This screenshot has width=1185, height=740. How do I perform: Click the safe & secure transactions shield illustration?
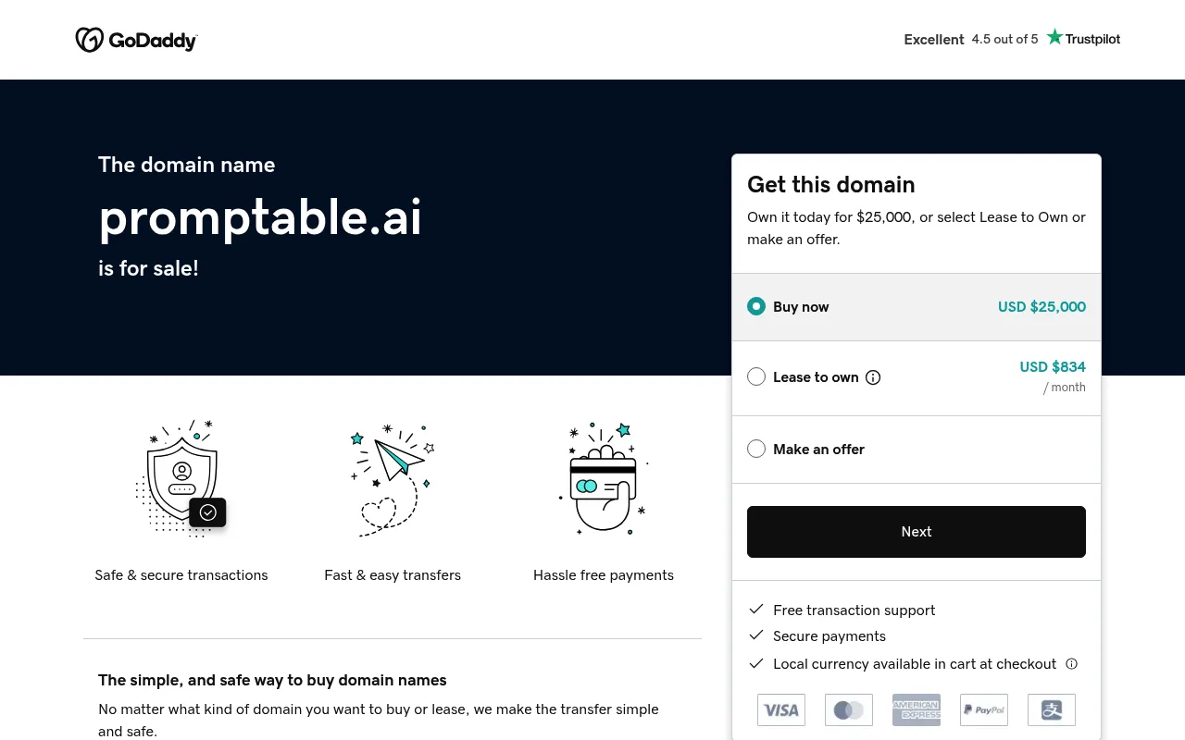pyautogui.click(x=181, y=478)
